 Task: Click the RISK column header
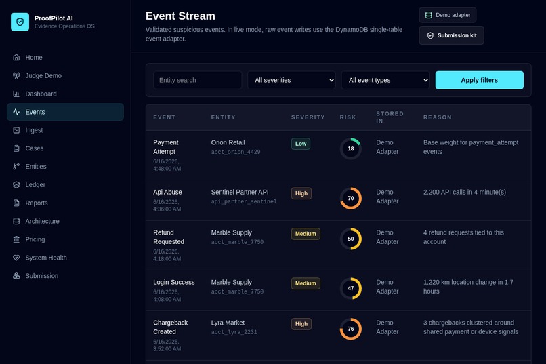pyautogui.click(x=348, y=117)
